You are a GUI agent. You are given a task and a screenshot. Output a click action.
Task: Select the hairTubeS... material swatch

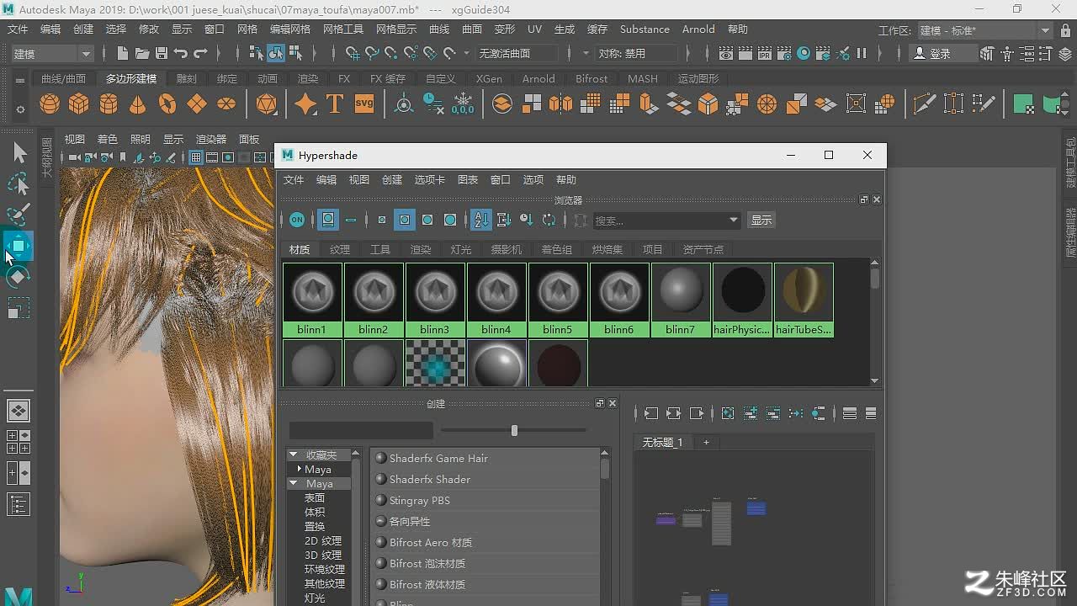point(804,300)
